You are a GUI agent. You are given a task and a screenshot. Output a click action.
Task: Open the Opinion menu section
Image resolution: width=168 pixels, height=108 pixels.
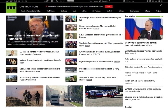coord(121,11)
